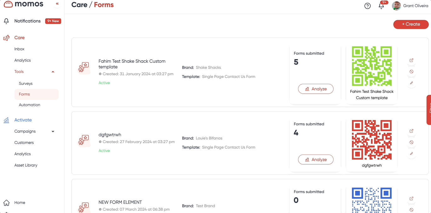Deactivate the dgfgwtrwh form

(411, 142)
